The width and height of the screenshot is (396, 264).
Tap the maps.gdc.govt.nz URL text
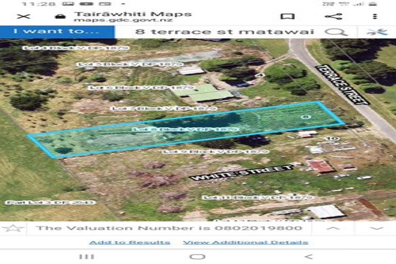(x=123, y=20)
